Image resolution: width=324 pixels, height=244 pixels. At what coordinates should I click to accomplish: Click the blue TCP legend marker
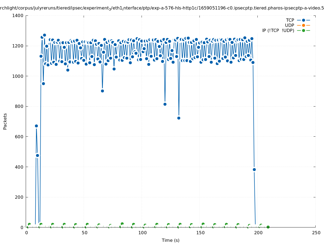(303, 20)
